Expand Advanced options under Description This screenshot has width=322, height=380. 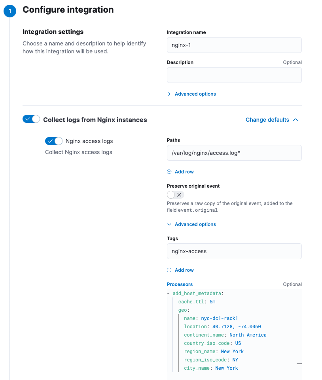click(195, 94)
